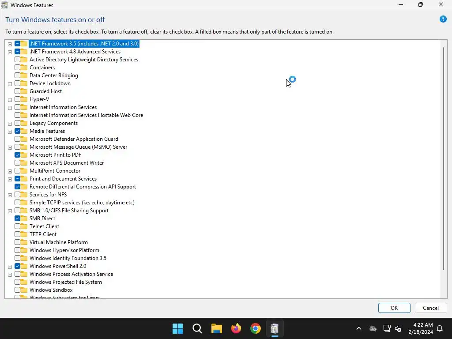Click folder icon beside Hyper-V
452x339 pixels.
pyautogui.click(x=24, y=99)
